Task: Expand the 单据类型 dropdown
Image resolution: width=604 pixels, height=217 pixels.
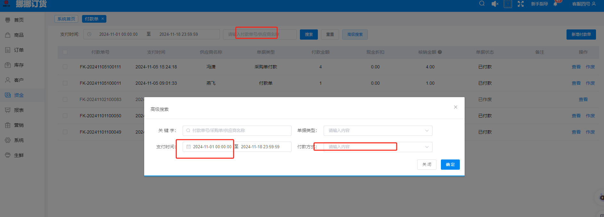Action: (378, 130)
